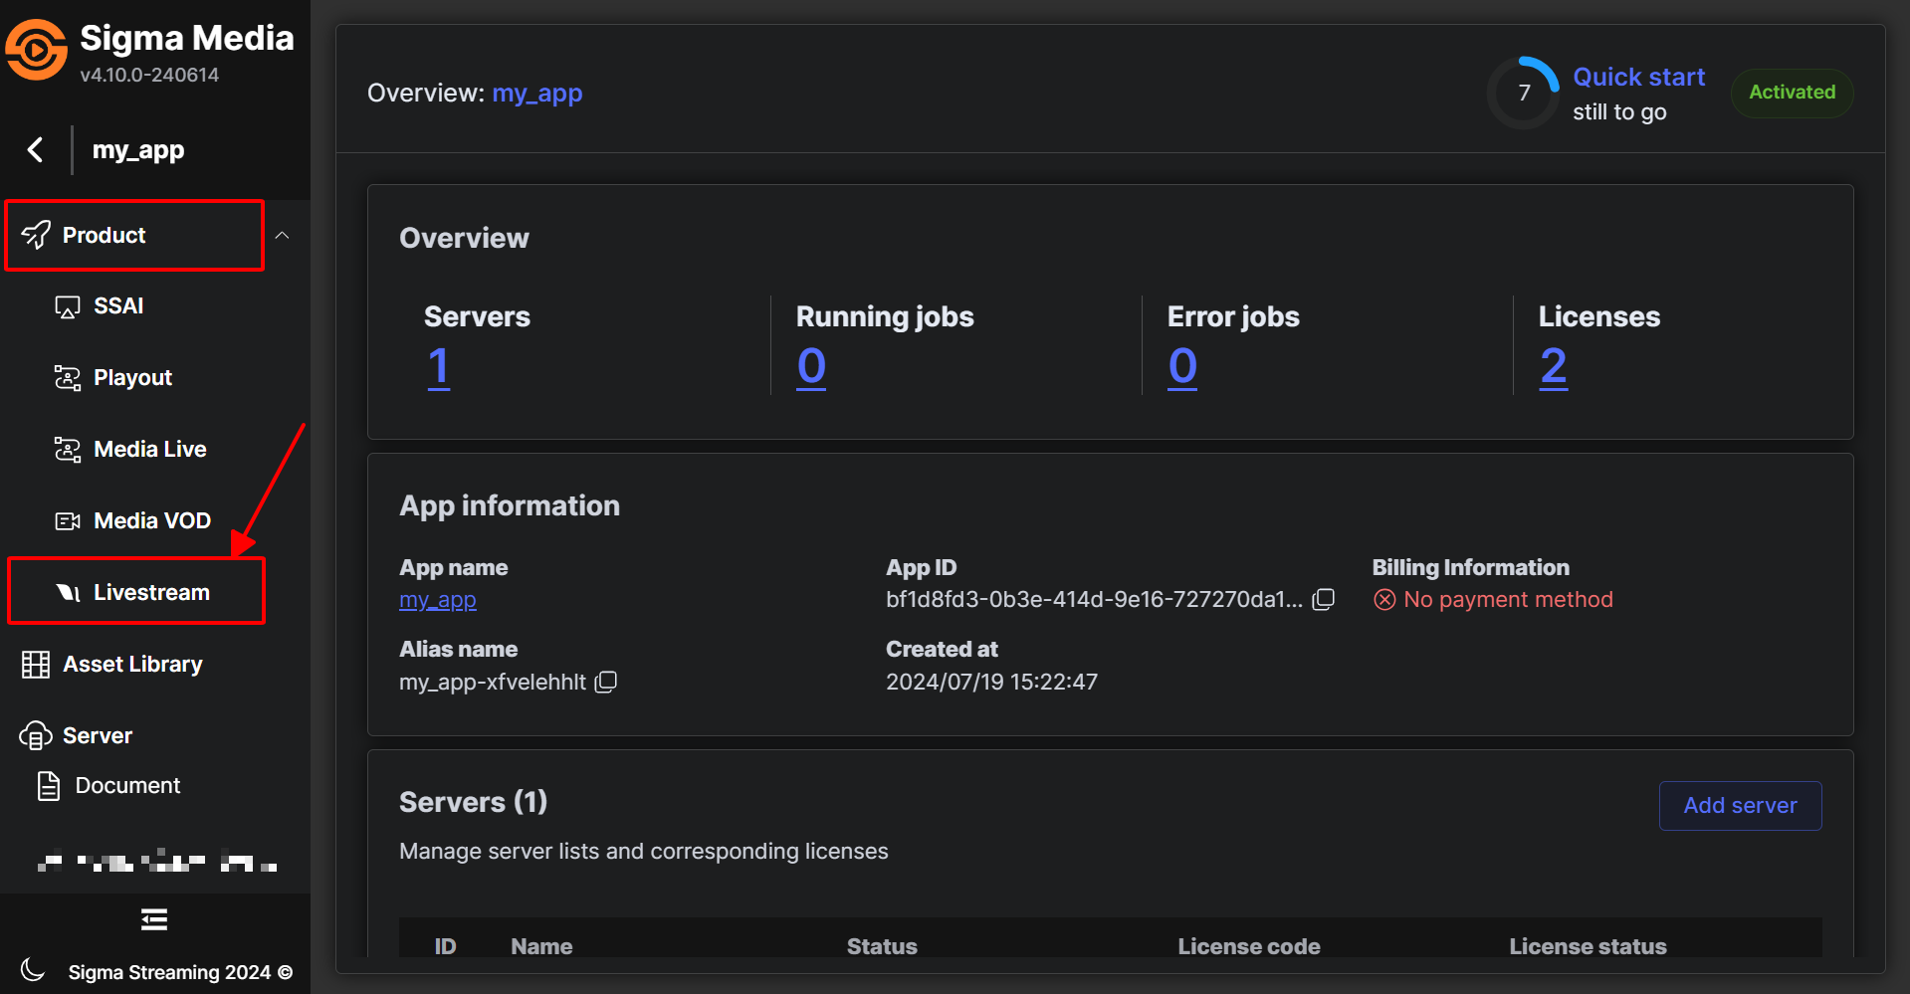The image size is (1910, 994).
Task: Open Livestream from the Product menu
Action: pyautogui.click(x=150, y=593)
